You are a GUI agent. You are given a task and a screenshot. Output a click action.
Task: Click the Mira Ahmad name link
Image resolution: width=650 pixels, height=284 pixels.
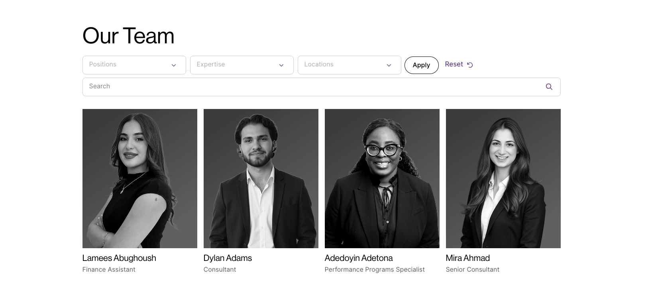click(467, 258)
